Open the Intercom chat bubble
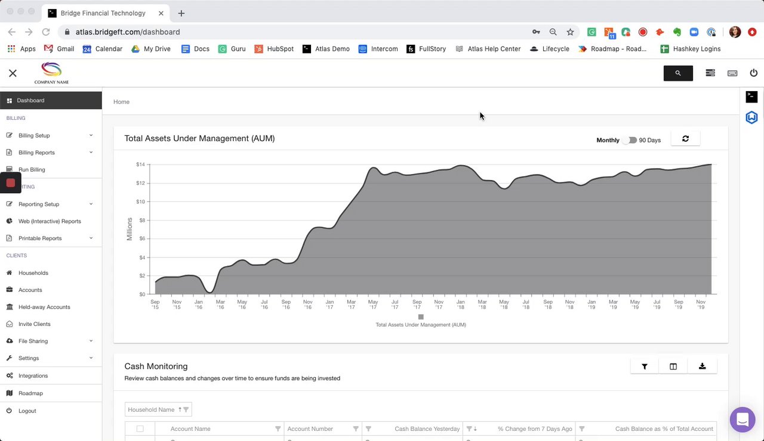Viewport: 764px width, 441px height. coord(742,420)
